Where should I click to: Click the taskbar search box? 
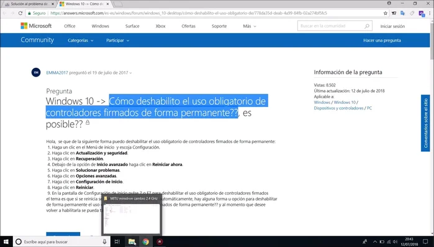pos(61,242)
